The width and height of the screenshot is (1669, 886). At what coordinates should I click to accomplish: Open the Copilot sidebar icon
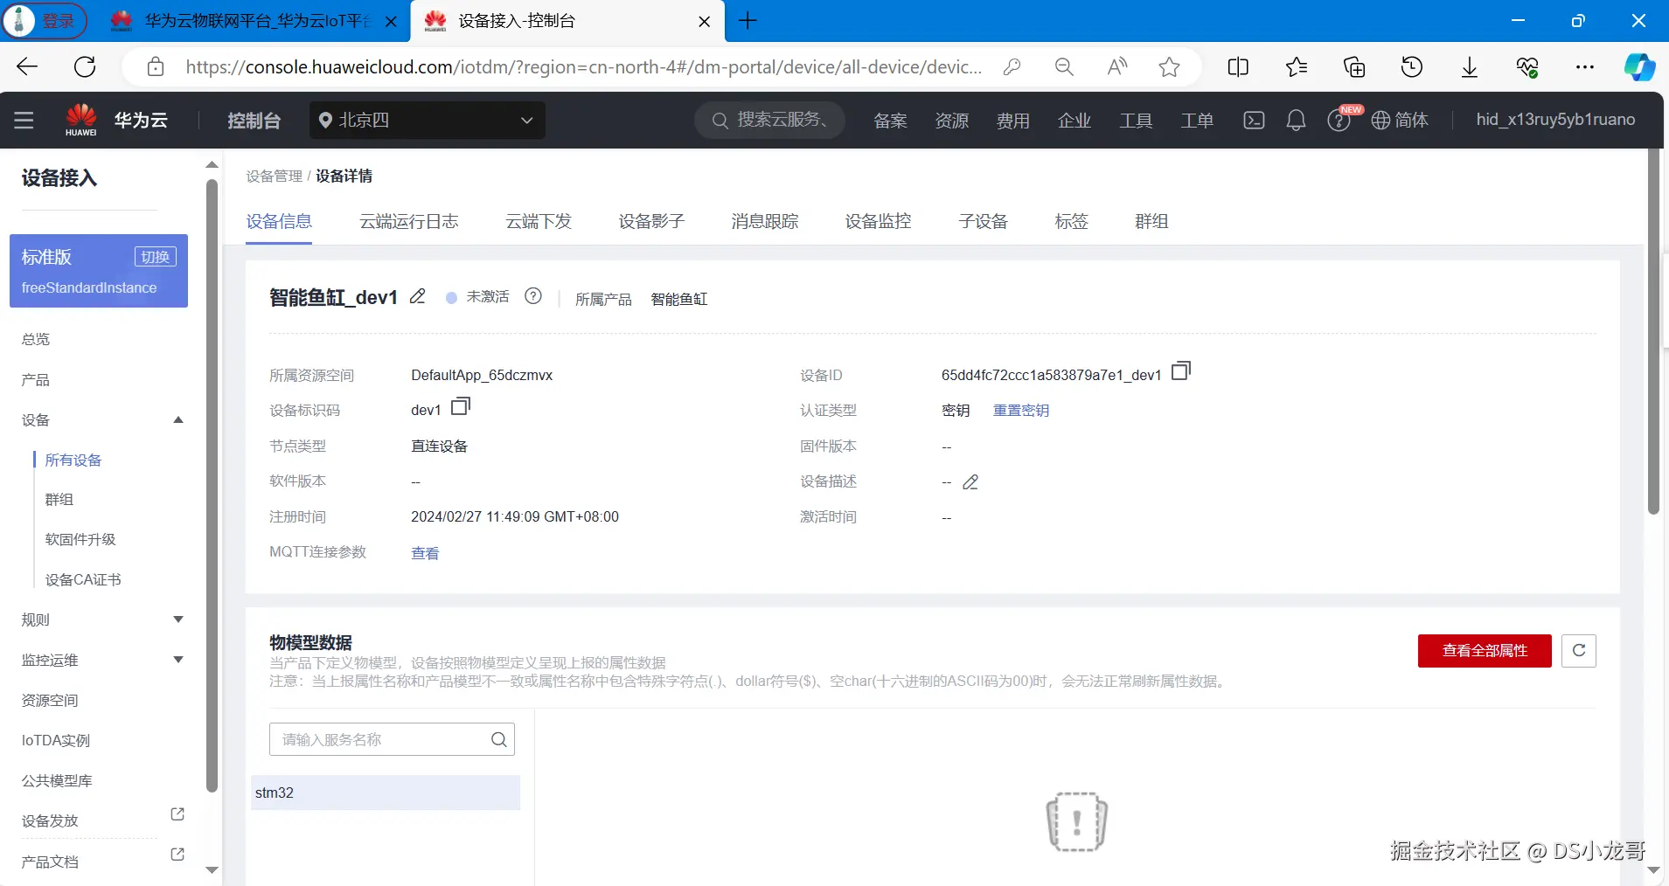(1639, 67)
